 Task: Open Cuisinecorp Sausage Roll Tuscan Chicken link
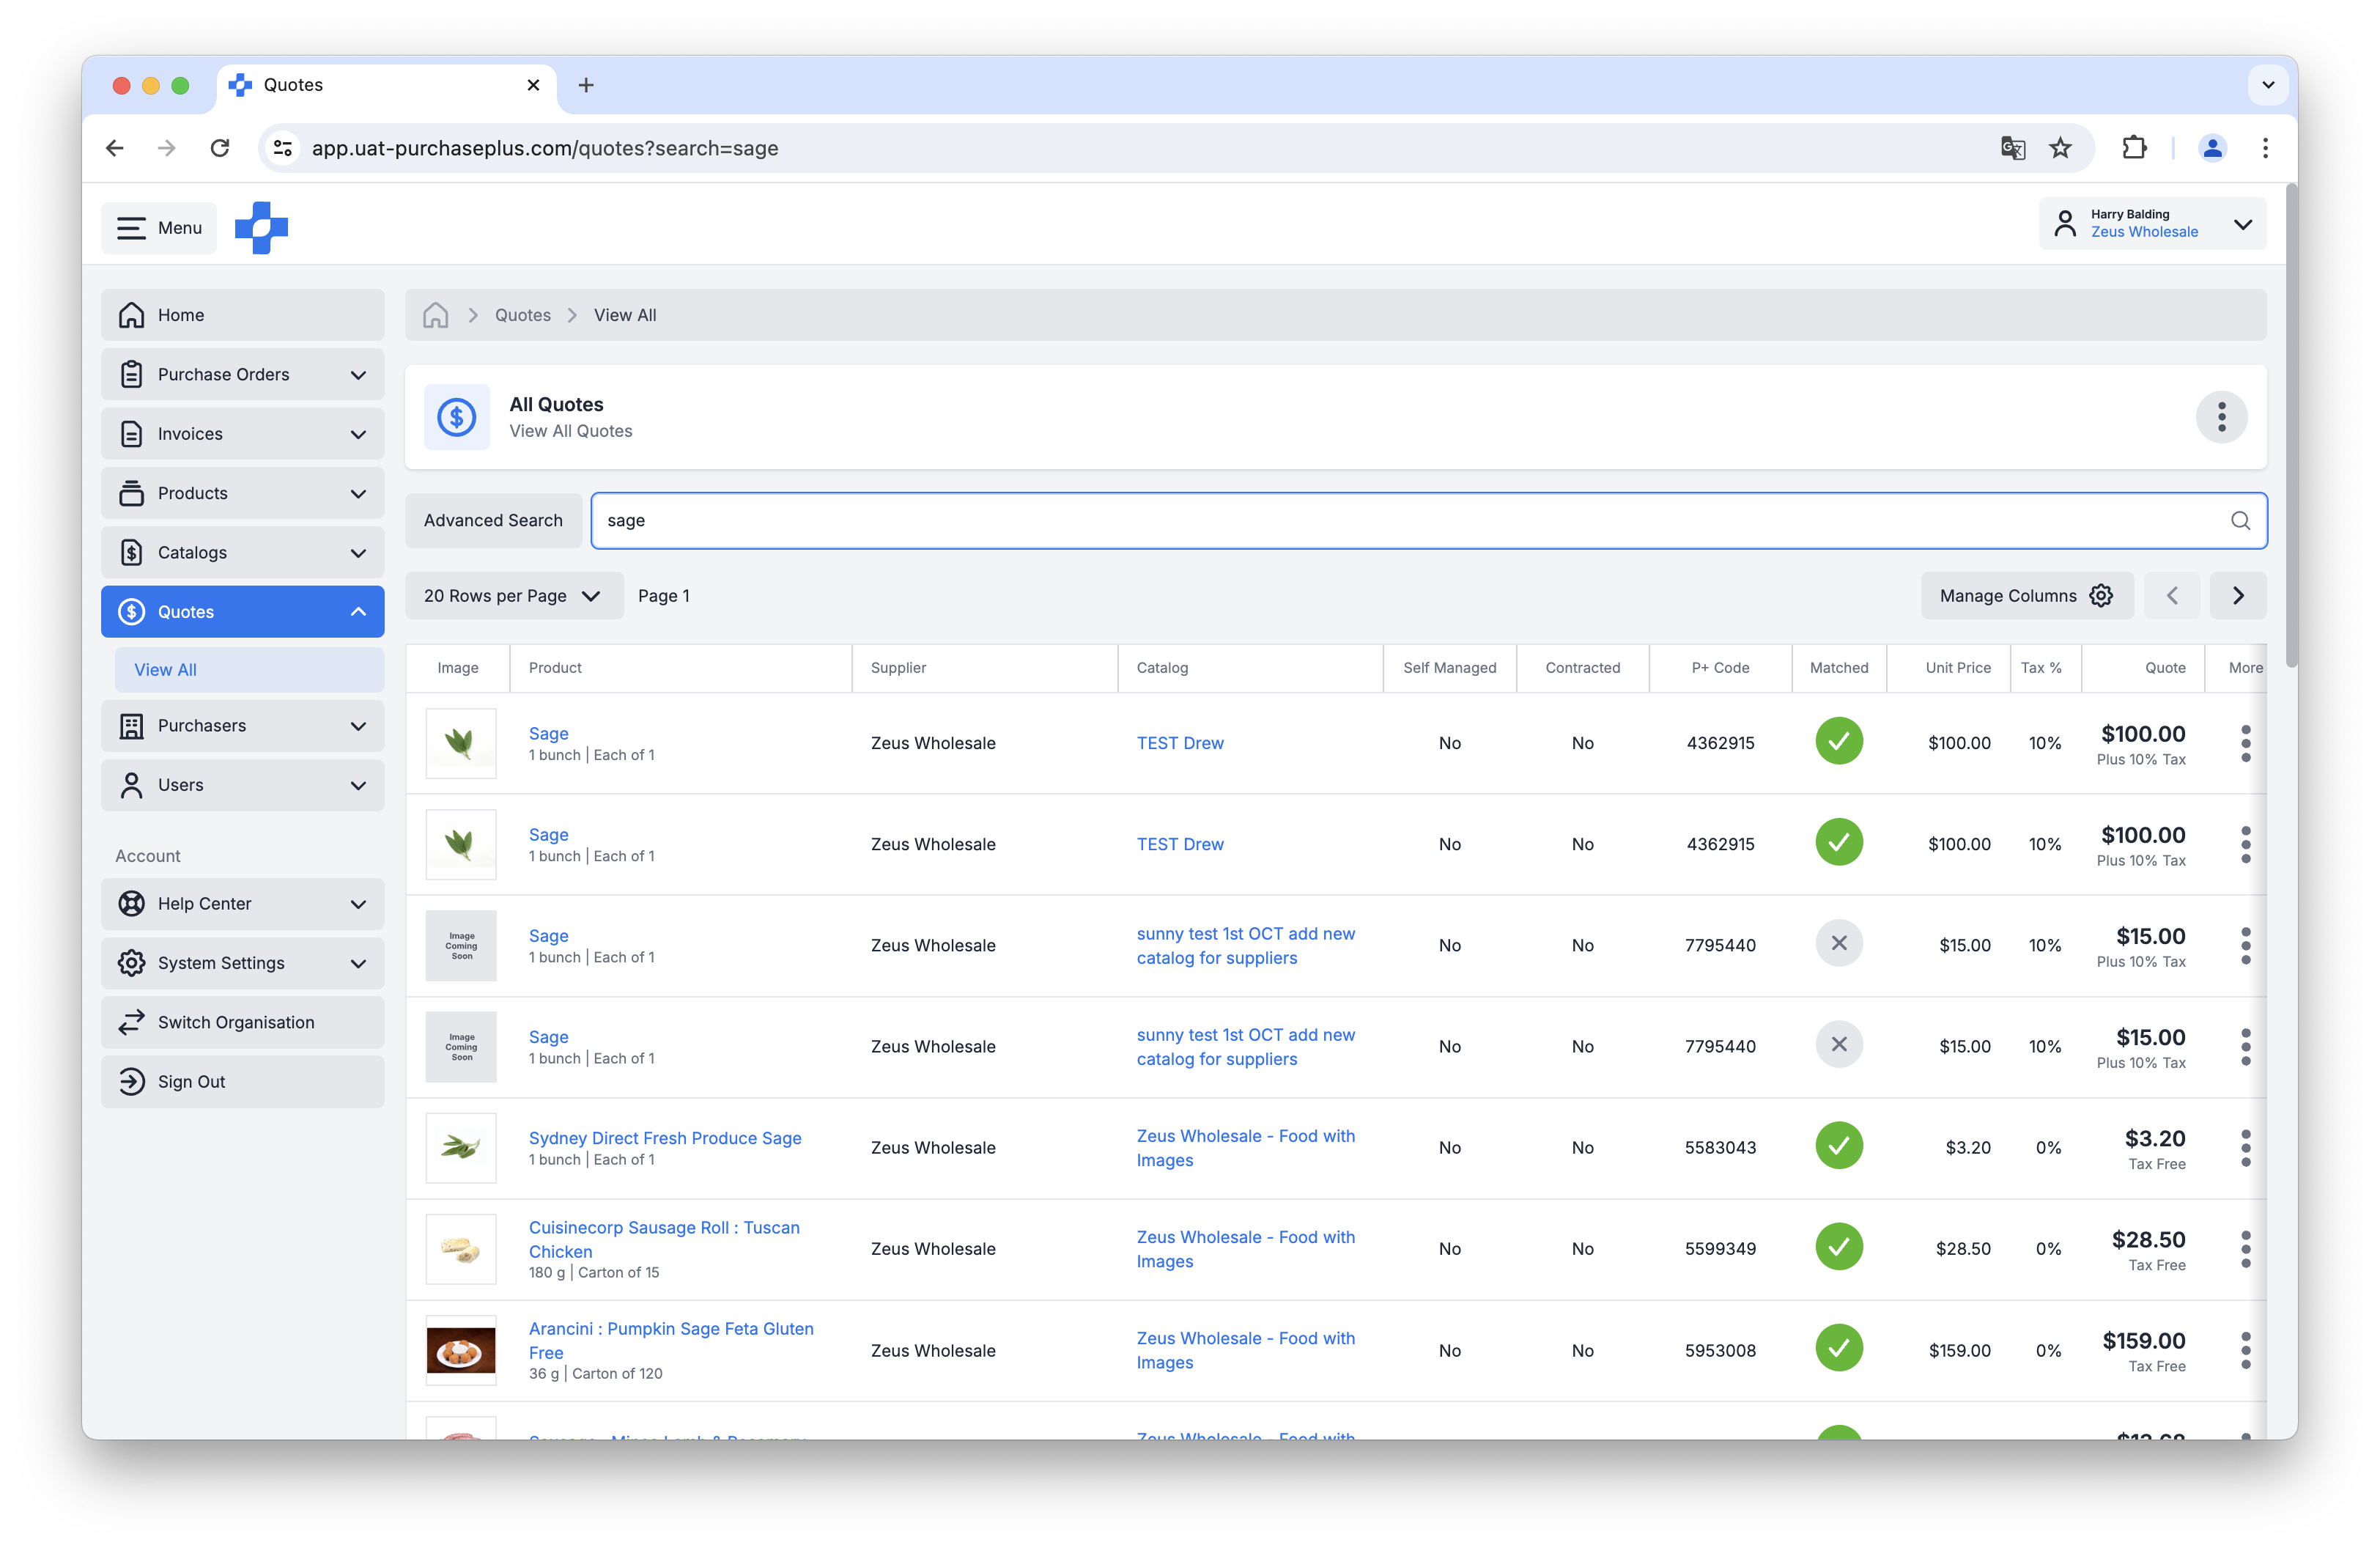pos(664,1240)
